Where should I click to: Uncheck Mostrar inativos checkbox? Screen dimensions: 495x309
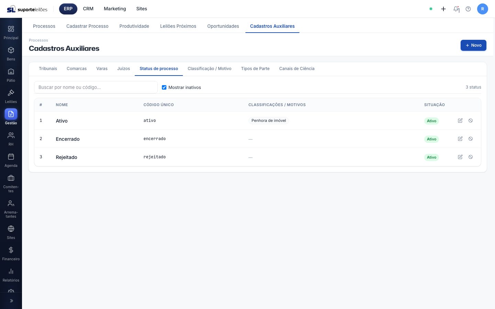coord(164,87)
